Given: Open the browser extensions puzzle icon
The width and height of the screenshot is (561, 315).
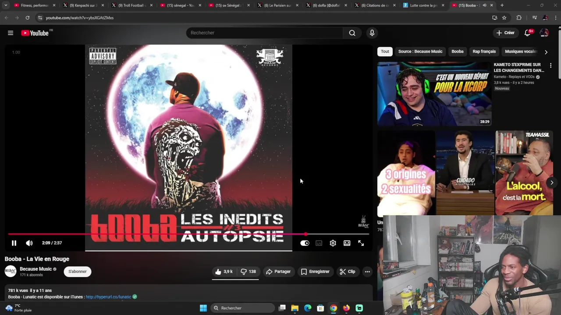Looking at the screenshot, I should coord(519,18).
